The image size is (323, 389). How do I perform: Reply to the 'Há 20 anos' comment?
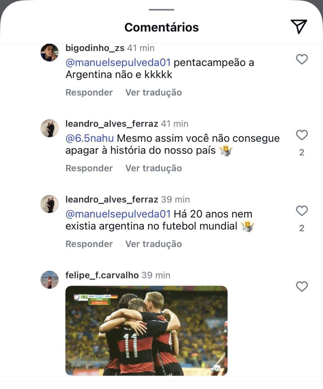(x=89, y=244)
